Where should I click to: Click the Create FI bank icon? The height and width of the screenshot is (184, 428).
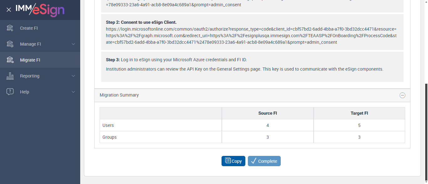click(x=10, y=28)
